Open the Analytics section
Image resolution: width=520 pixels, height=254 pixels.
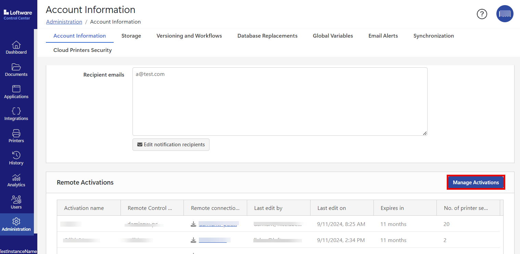pos(16,181)
